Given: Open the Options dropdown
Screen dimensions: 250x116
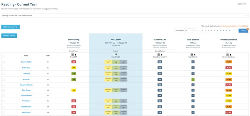Looking at the screenshot, I should [x=242, y=4].
